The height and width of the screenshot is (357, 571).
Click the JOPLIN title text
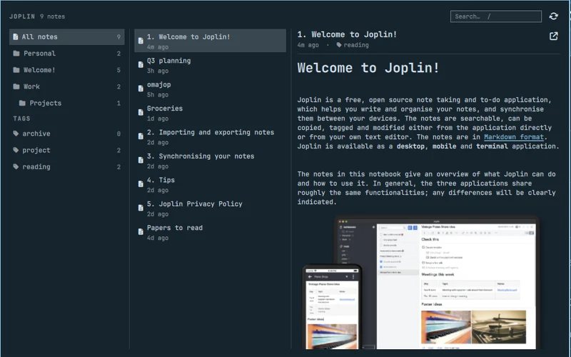click(22, 16)
